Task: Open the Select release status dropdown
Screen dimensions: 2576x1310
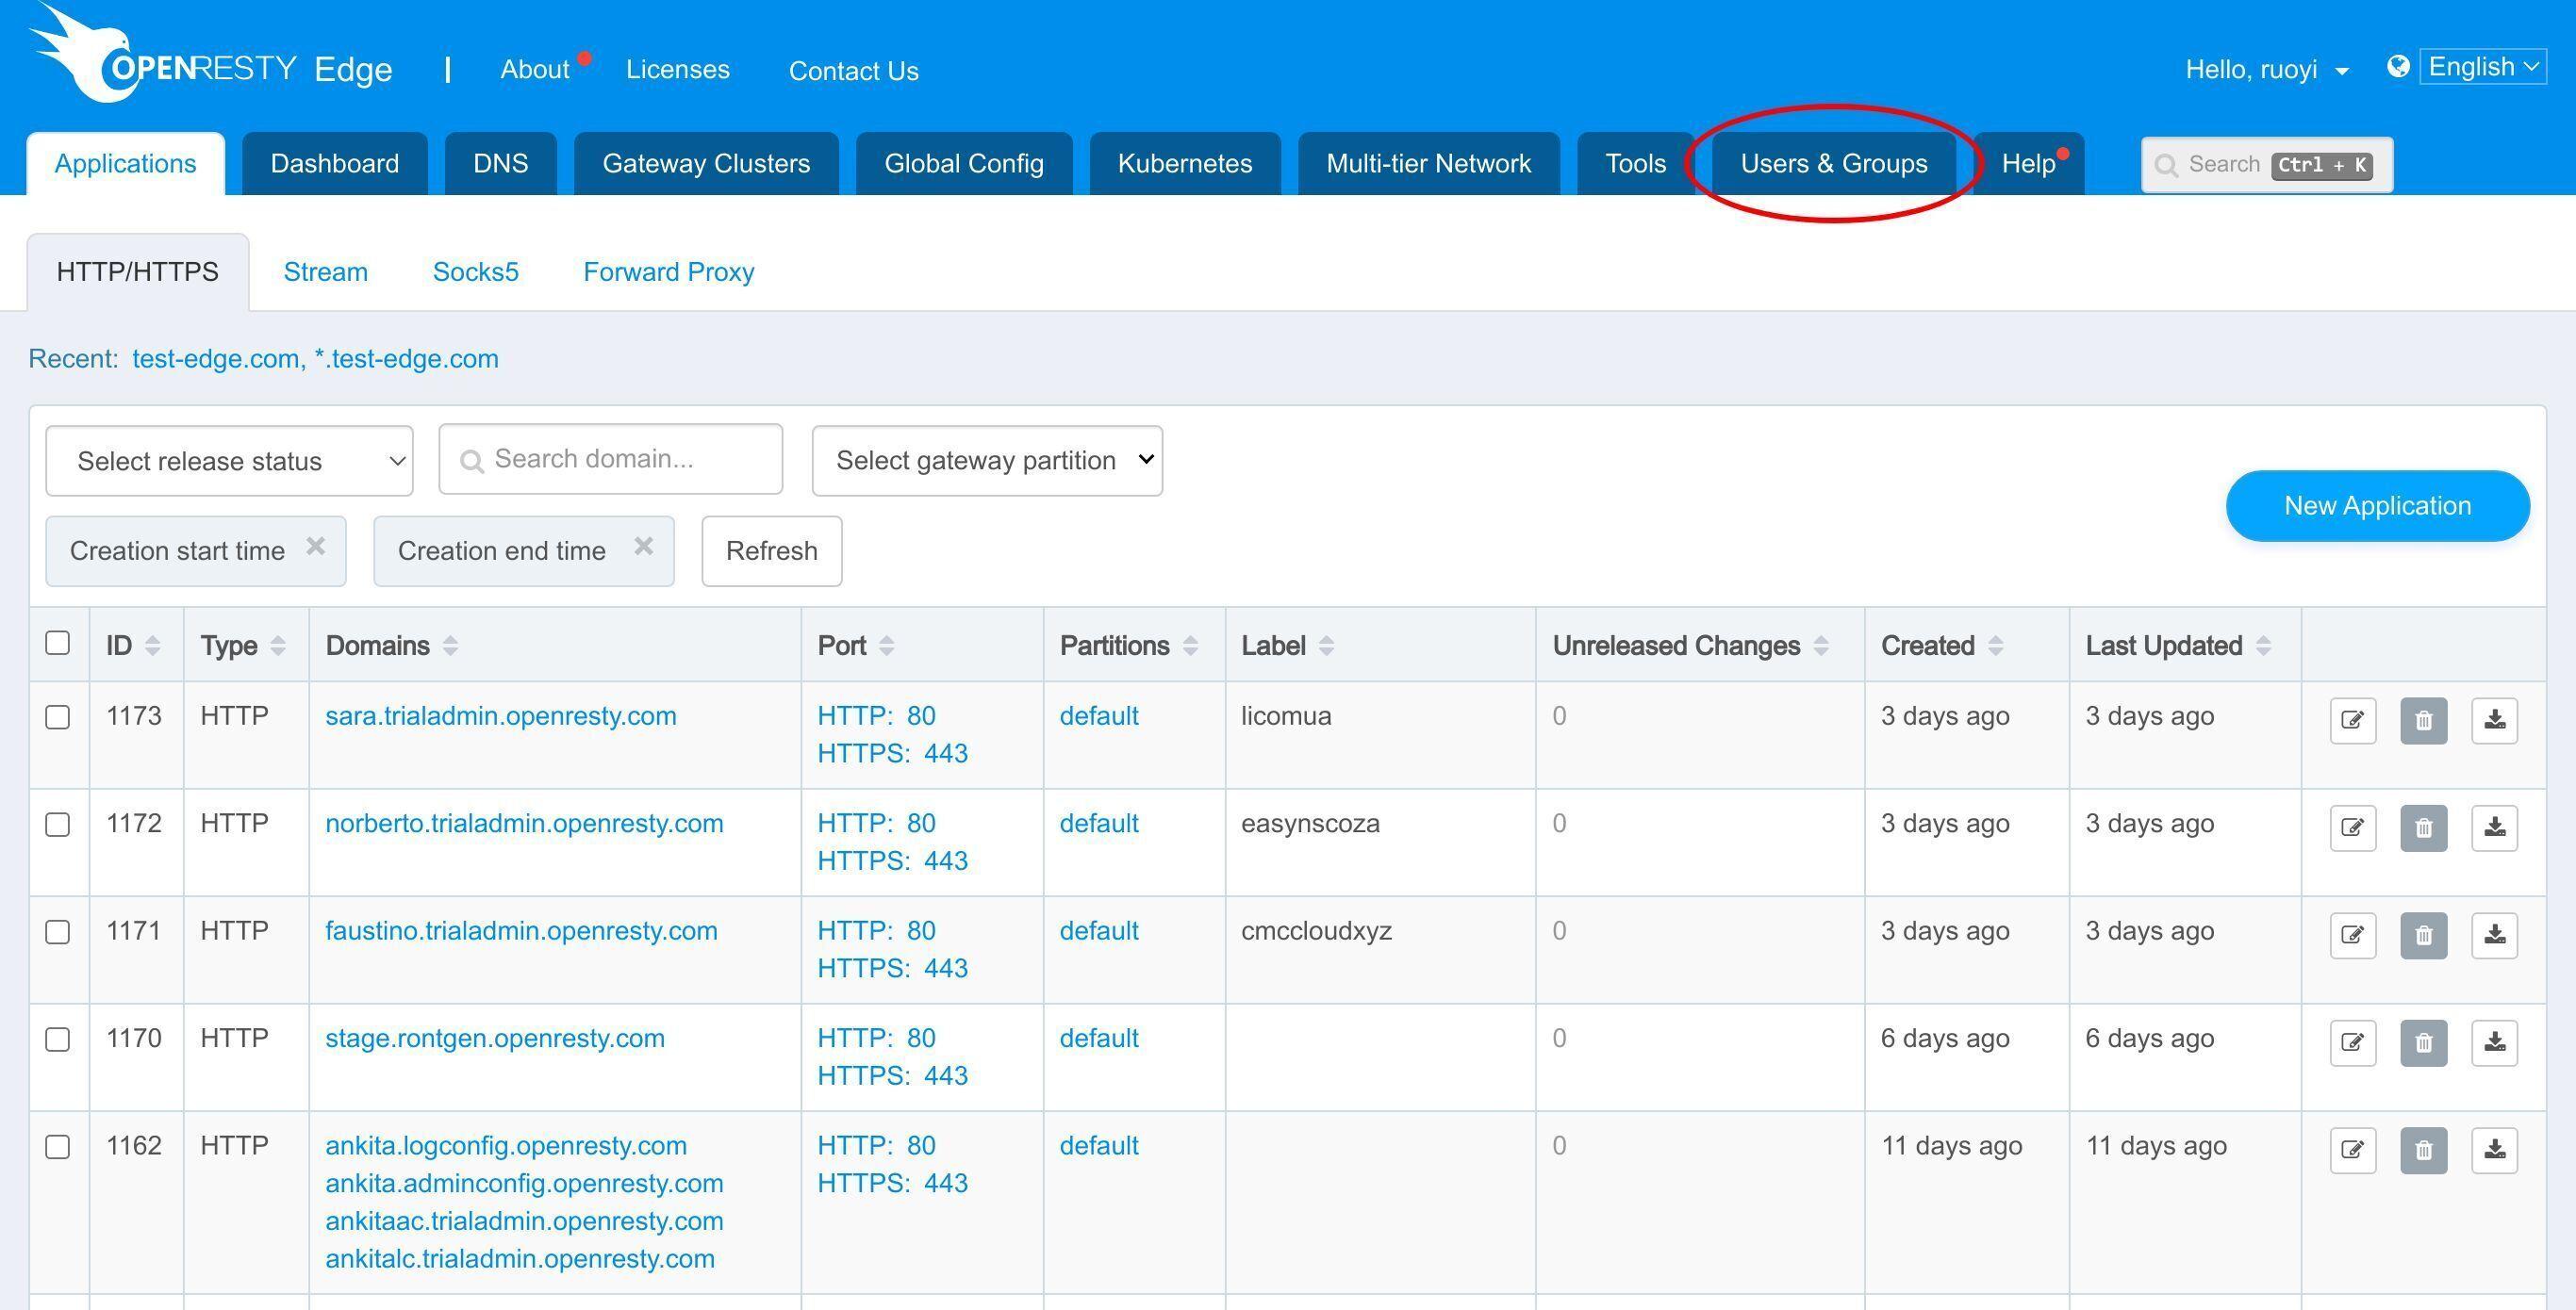Action: pos(229,461)
